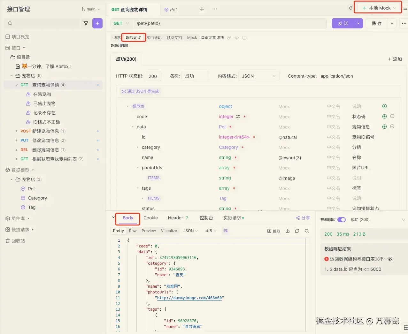
Task: Open the 回收站 trash item
Action: (15, 241)
